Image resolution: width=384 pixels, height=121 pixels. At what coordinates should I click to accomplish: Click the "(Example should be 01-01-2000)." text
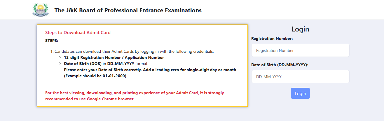click(x=96, y=76)
